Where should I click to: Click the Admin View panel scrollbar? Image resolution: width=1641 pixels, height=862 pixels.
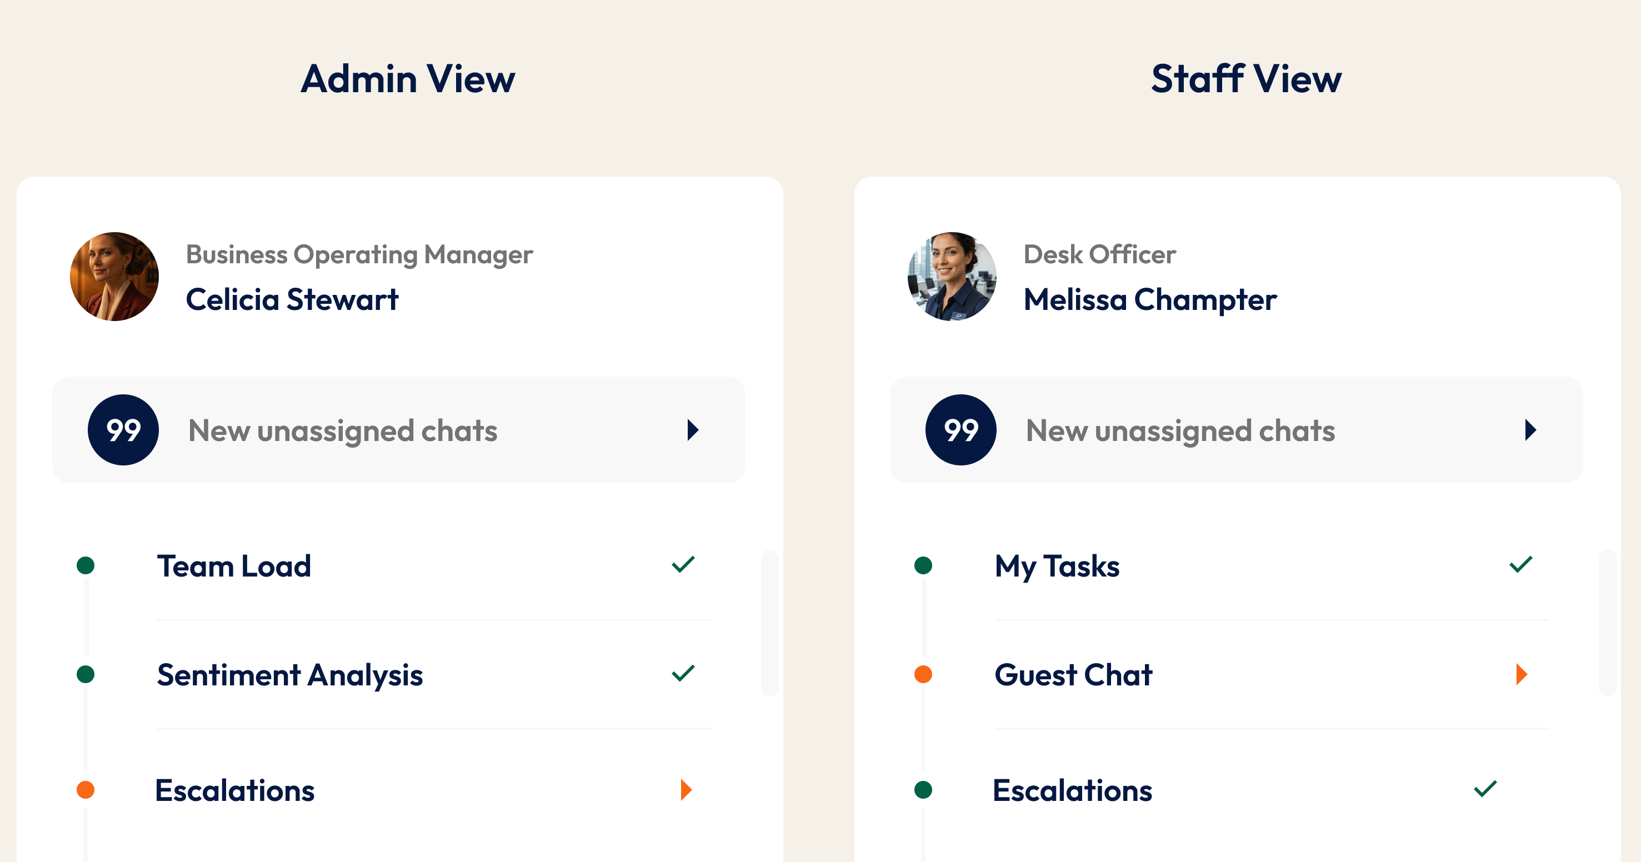tap(769, 623)
